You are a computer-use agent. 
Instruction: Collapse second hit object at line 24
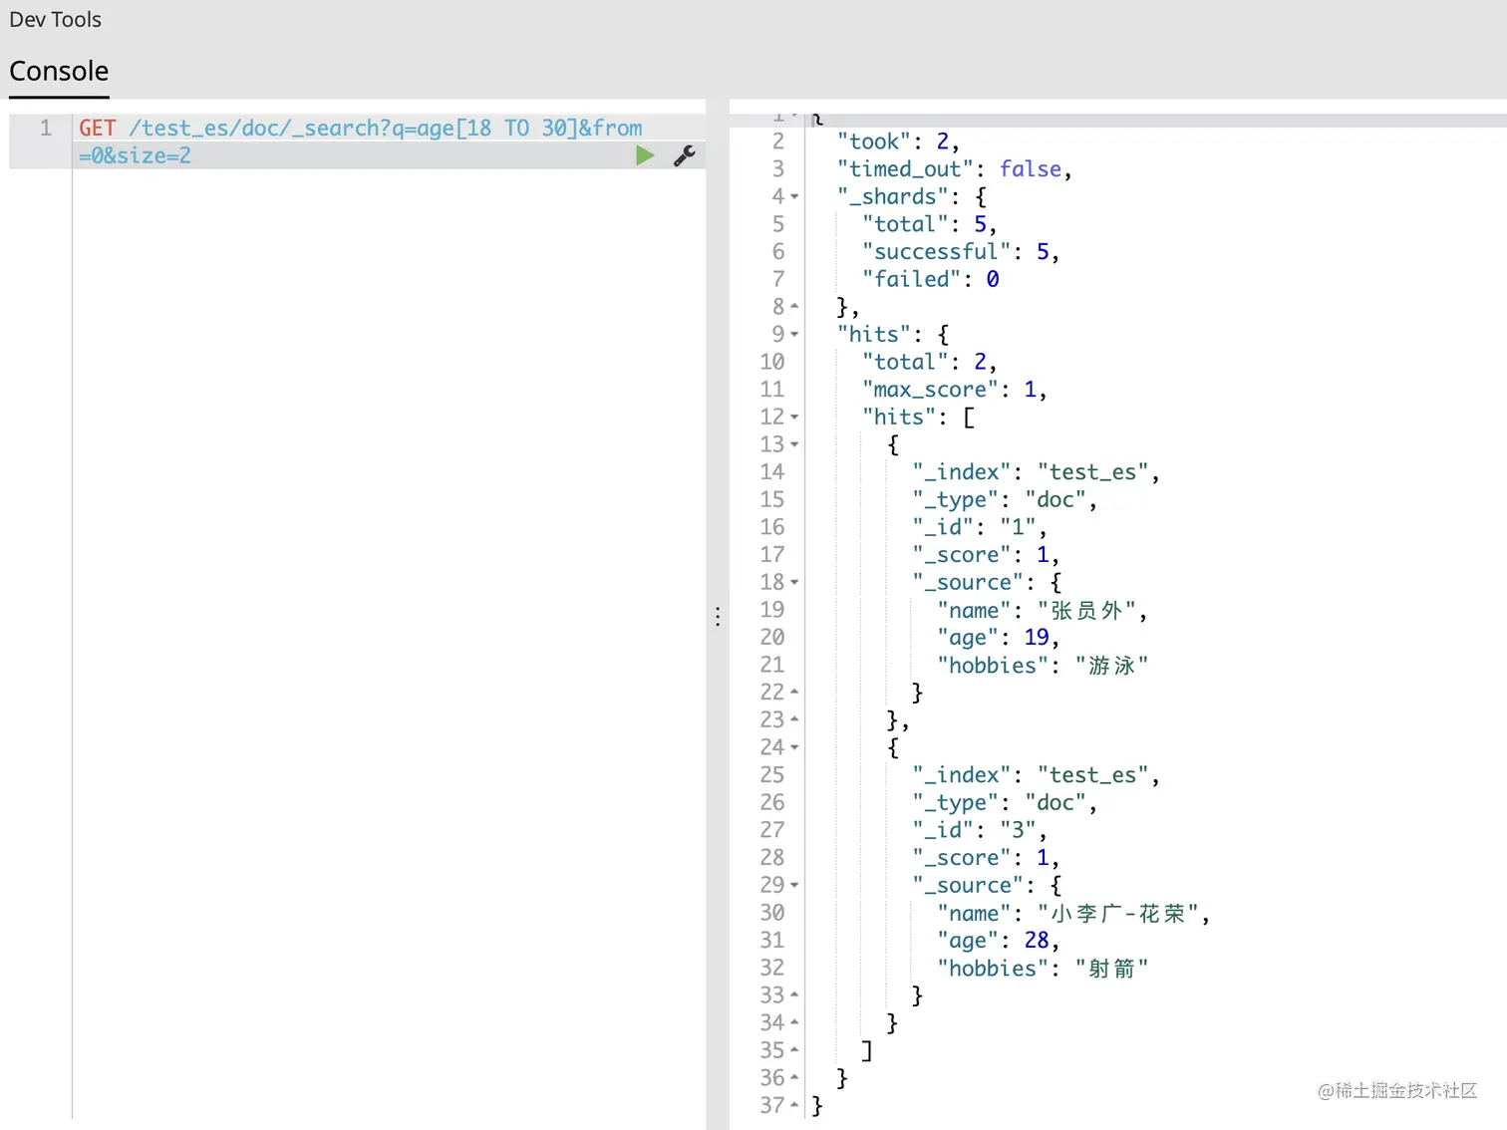click(794, 747)
